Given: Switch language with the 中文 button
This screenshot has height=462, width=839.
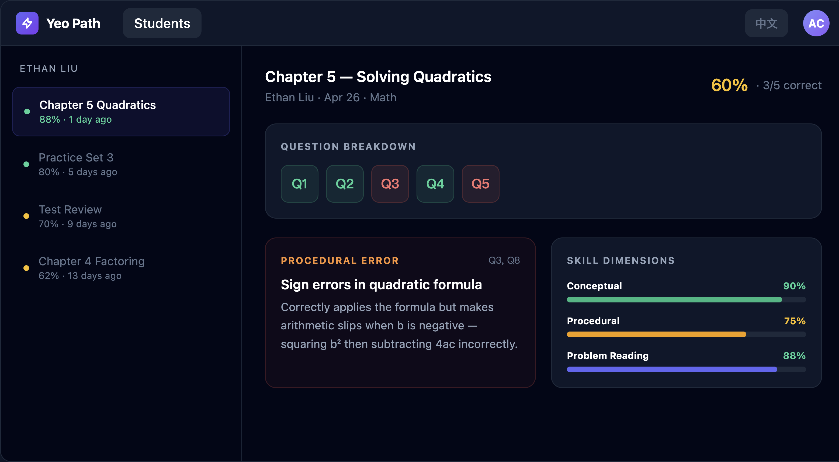Looking at the screenshot, I should 766,23.
